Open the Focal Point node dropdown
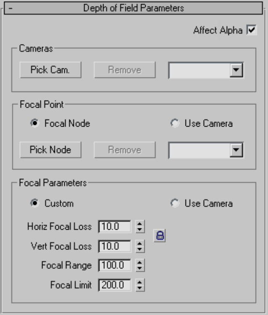Viewport: 268px width, 315px height. pos(237,150)
